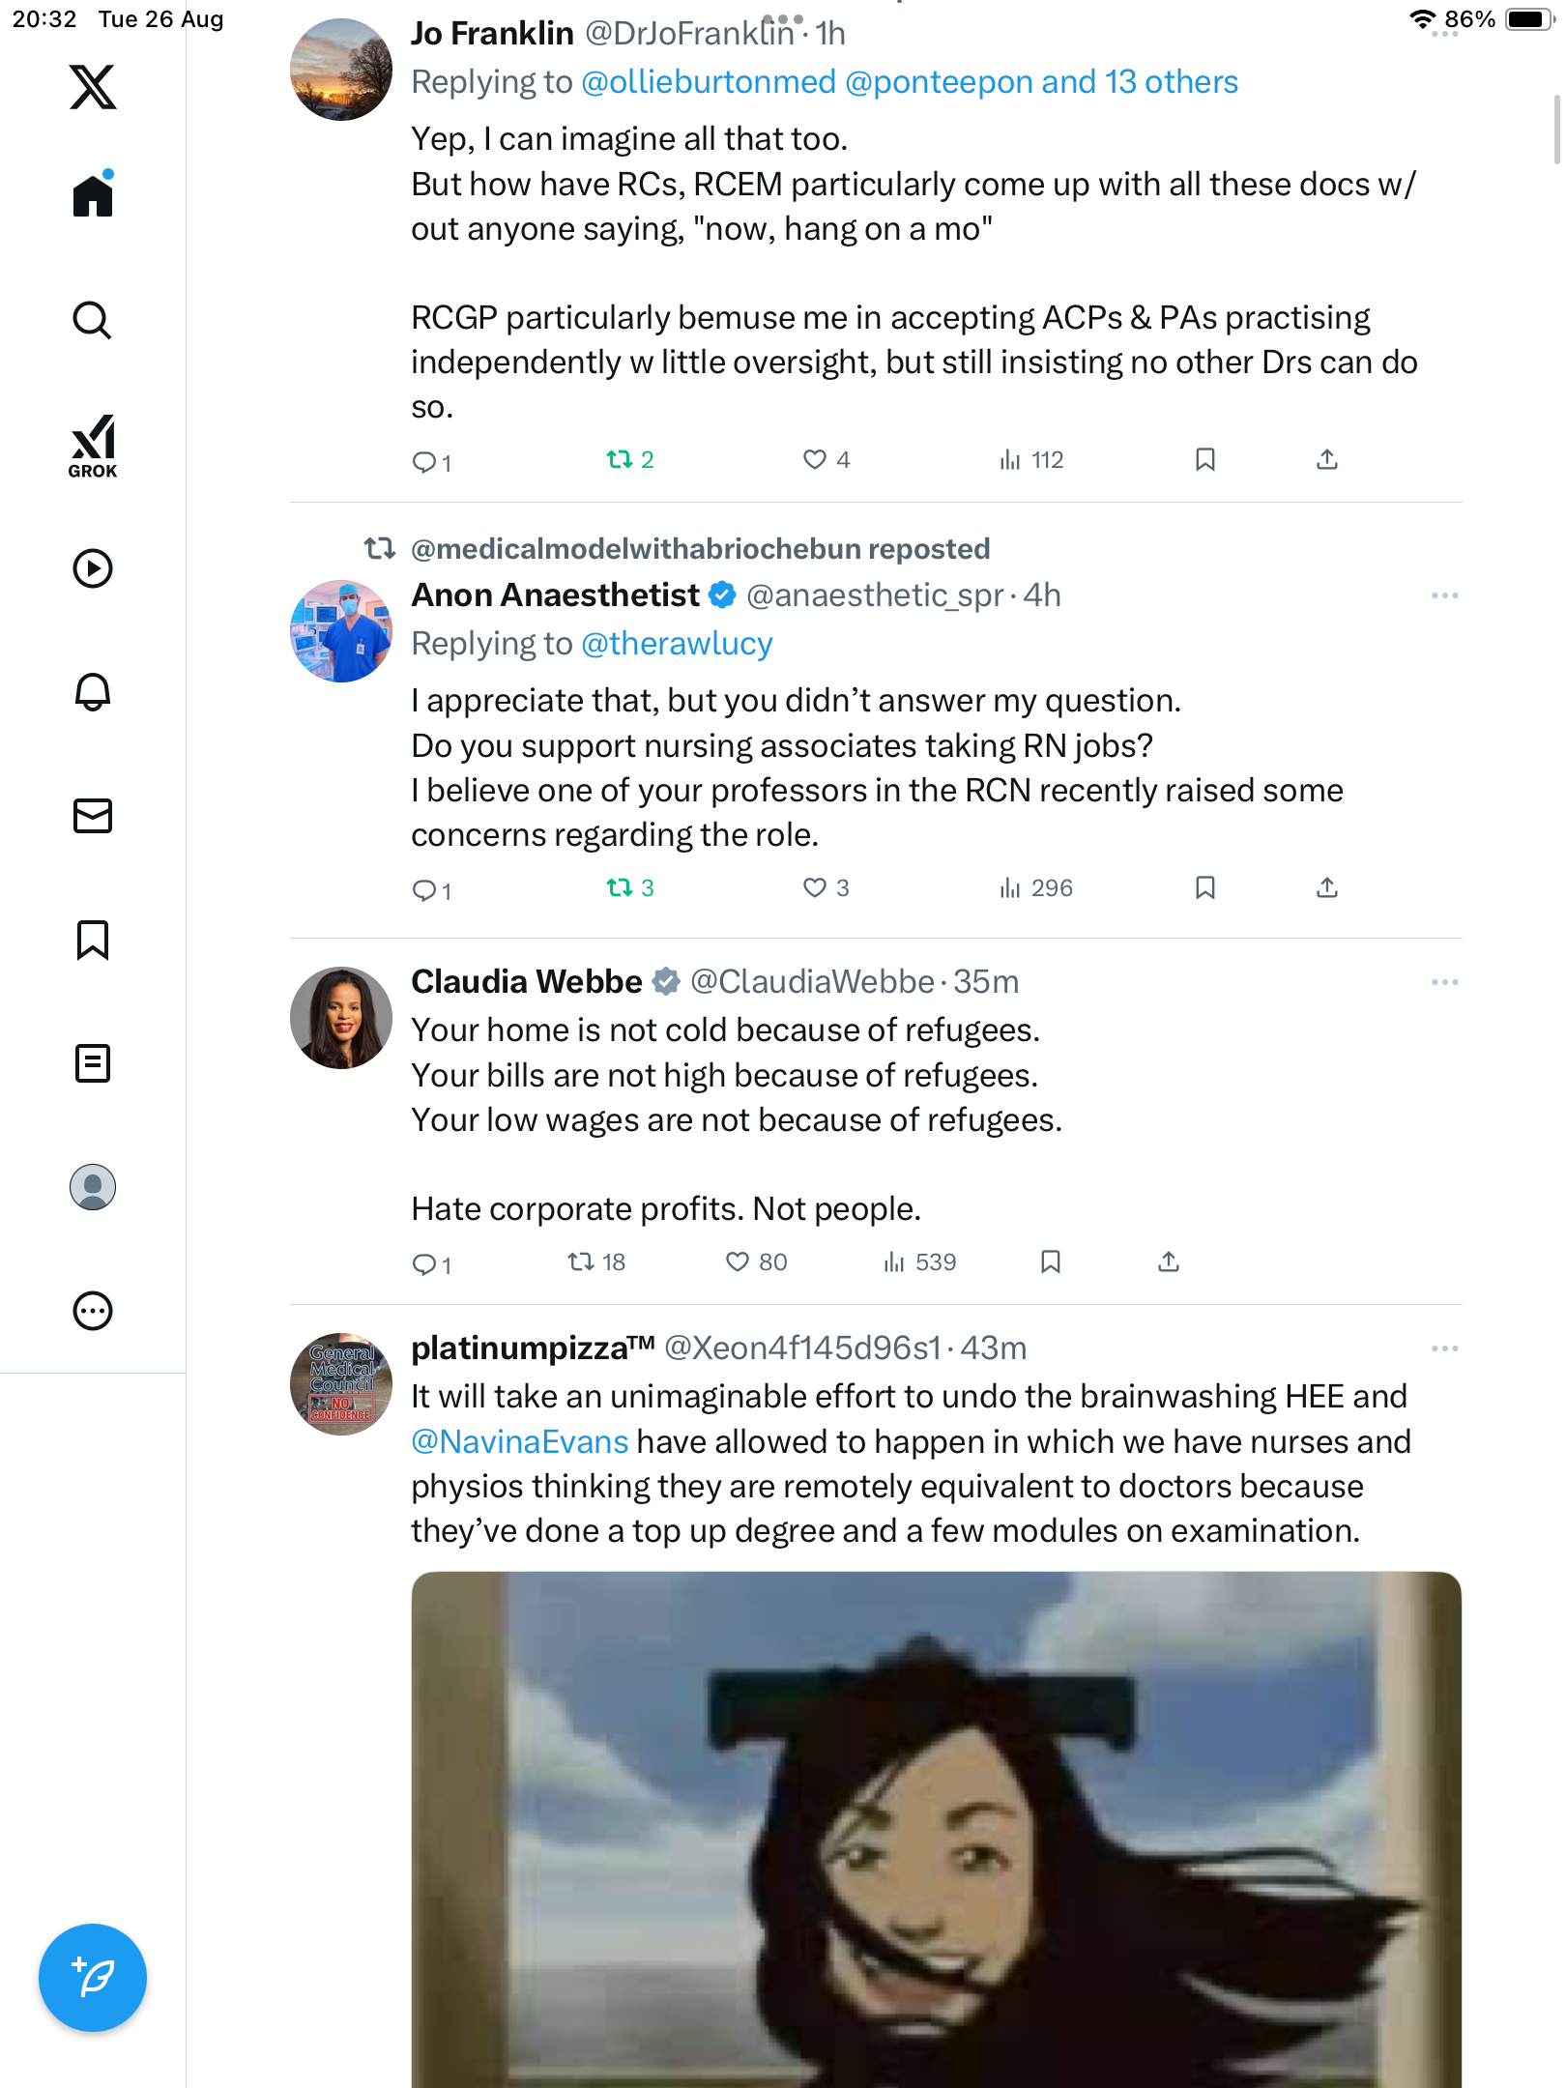Open the Lists icon in sidebar
The image size is (1566, 2088).
tap(93, 1063)
